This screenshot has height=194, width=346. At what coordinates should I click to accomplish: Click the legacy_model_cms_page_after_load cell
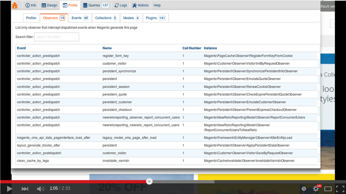tap(130, 138)
